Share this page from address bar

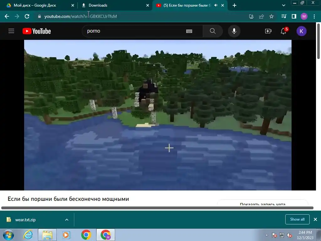coord(261,16)
